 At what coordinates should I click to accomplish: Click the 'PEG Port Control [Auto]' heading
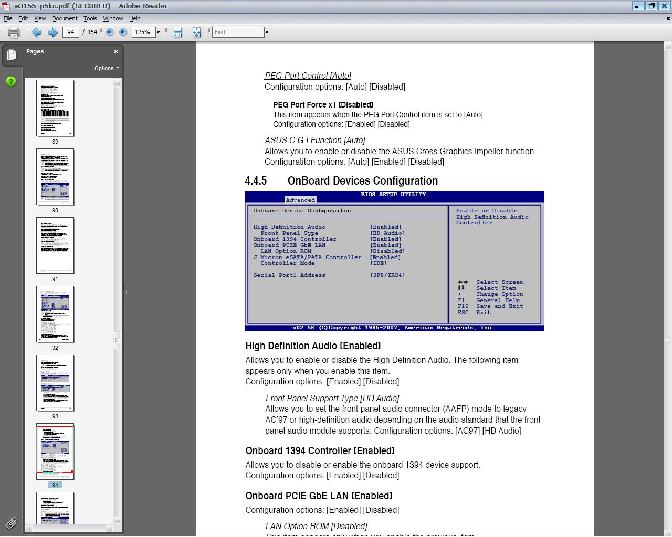pyautogui.click(x=308, y=76)
